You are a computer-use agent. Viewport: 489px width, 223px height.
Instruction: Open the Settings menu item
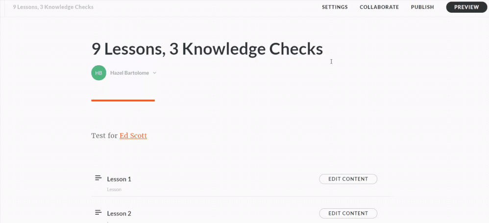(335, 7)
